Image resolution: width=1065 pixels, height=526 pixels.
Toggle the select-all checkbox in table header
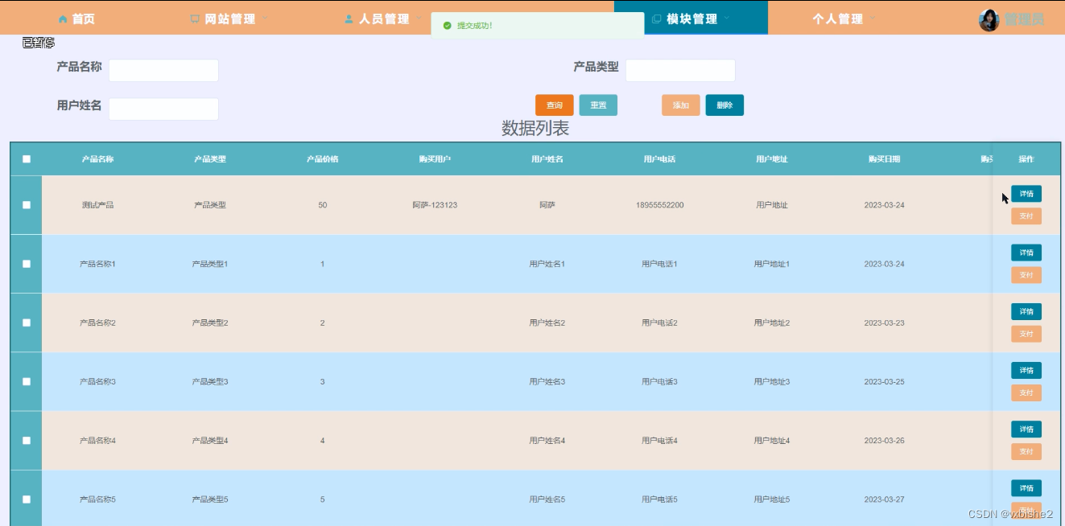(27, 159)
